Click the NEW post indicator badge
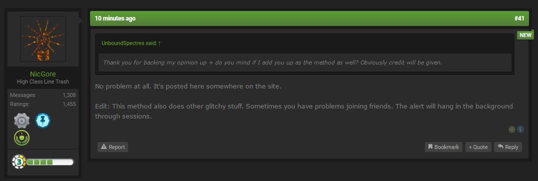The image size is (538, 181). (x=525, y=35)
